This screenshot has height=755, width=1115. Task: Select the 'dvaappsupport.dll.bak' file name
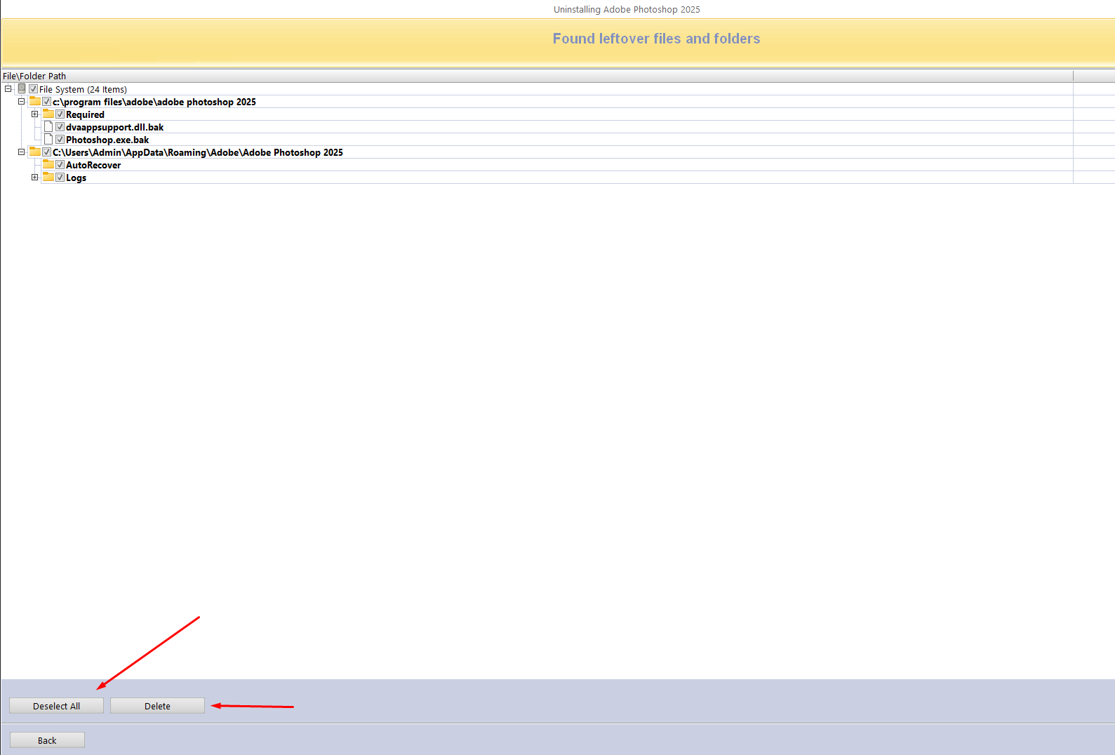114,127
